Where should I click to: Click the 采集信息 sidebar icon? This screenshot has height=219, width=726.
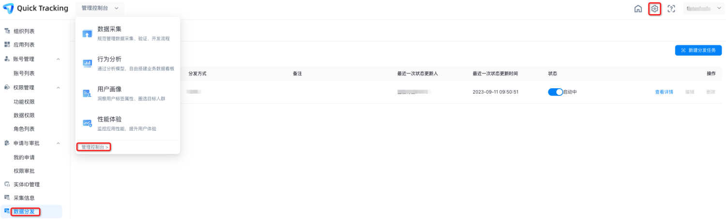(x=7, y=198)
